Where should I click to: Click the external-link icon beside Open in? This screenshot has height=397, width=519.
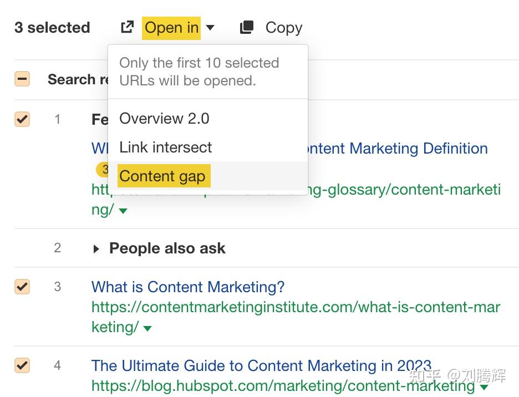[127, 27]
